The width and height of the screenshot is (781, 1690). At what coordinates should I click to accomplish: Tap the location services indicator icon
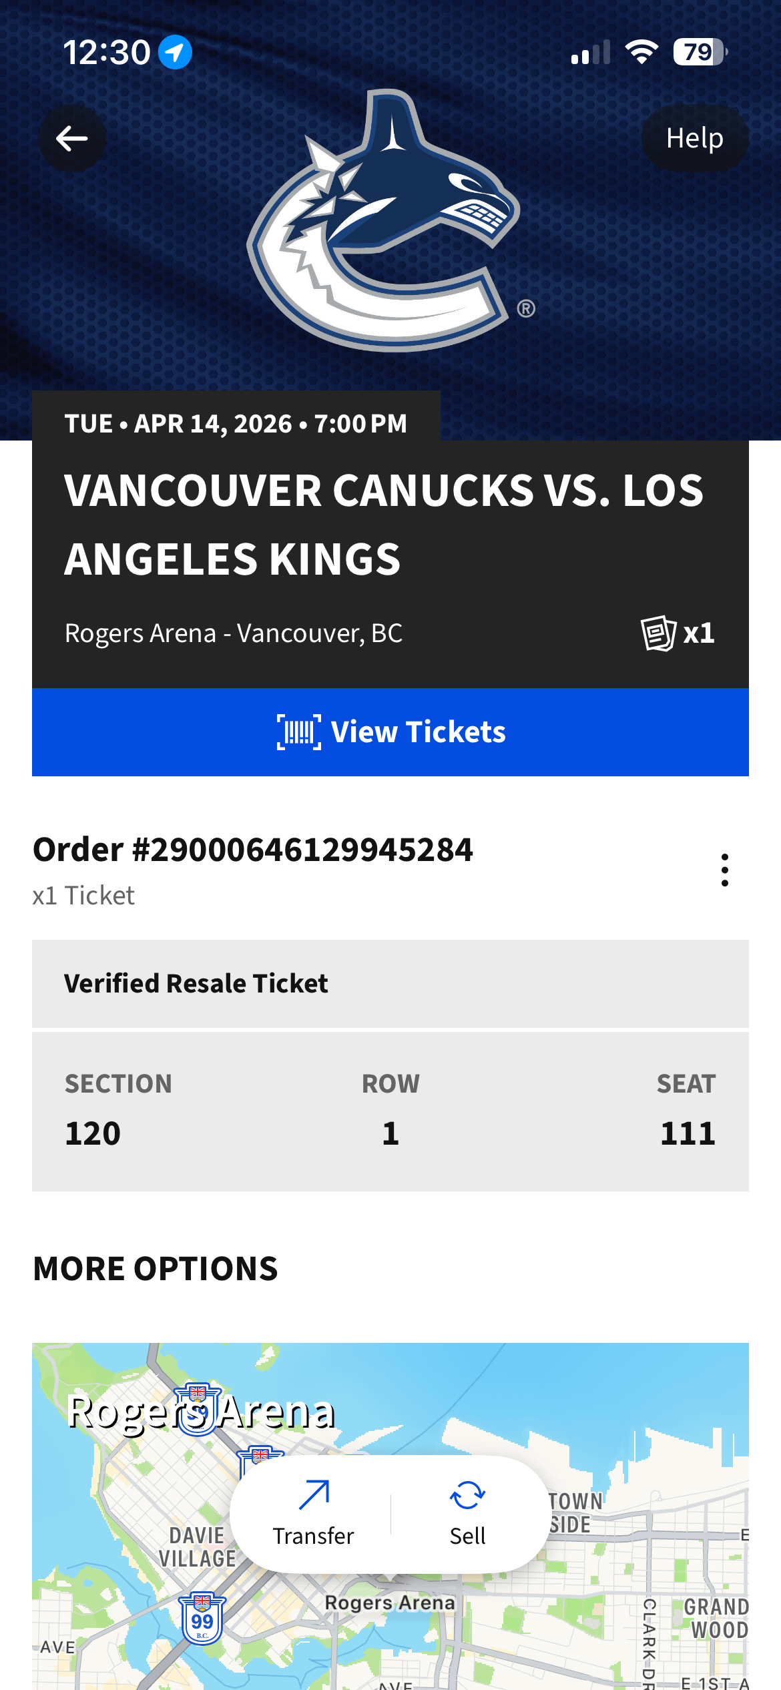(175, 52)
